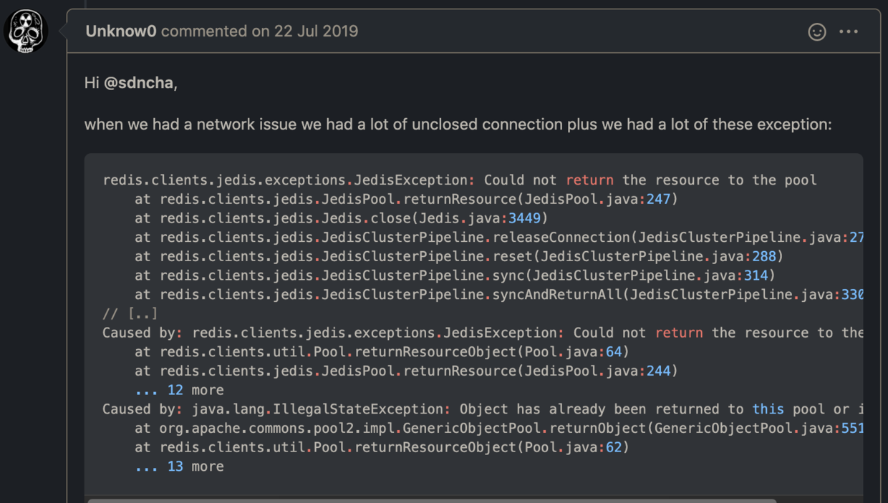The height and width of the screenshot is (503, 888).
Task: Click the network issue sentence in comment
Action: tap(458, 124)
